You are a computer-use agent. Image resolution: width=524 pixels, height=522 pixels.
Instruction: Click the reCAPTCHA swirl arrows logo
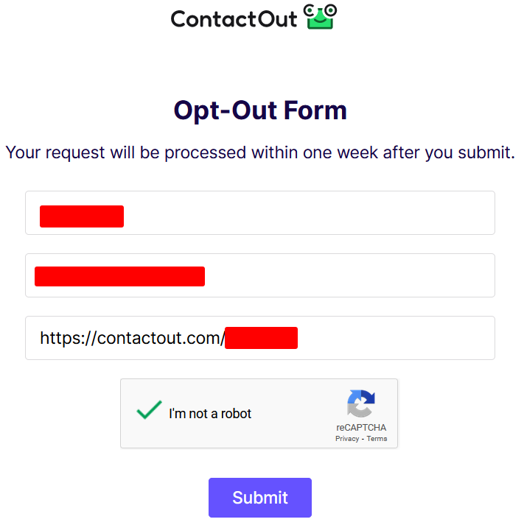361,403
